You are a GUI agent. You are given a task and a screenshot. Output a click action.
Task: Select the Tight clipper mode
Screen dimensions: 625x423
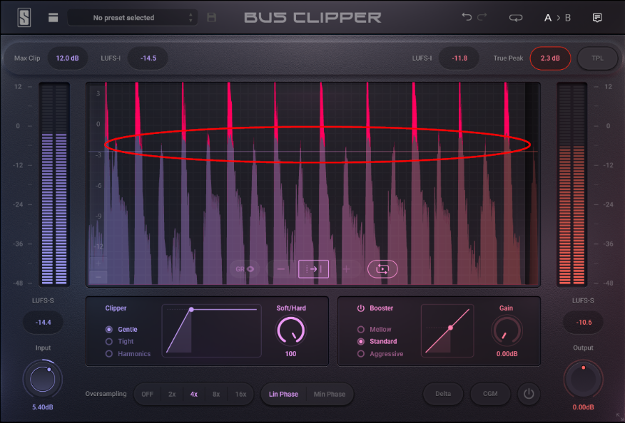(109, 342)
